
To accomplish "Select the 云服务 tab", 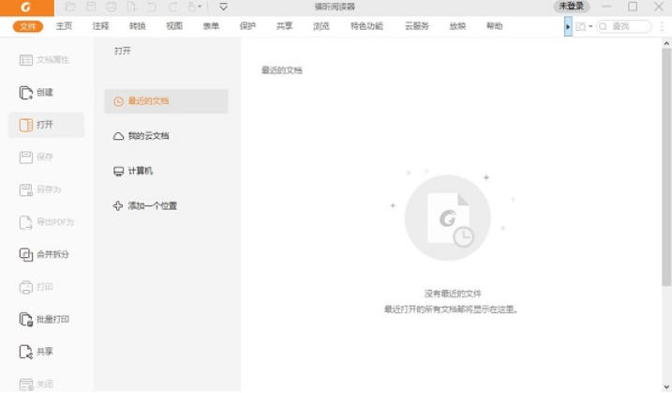I will pyautogui.click(x=416, y=26).
